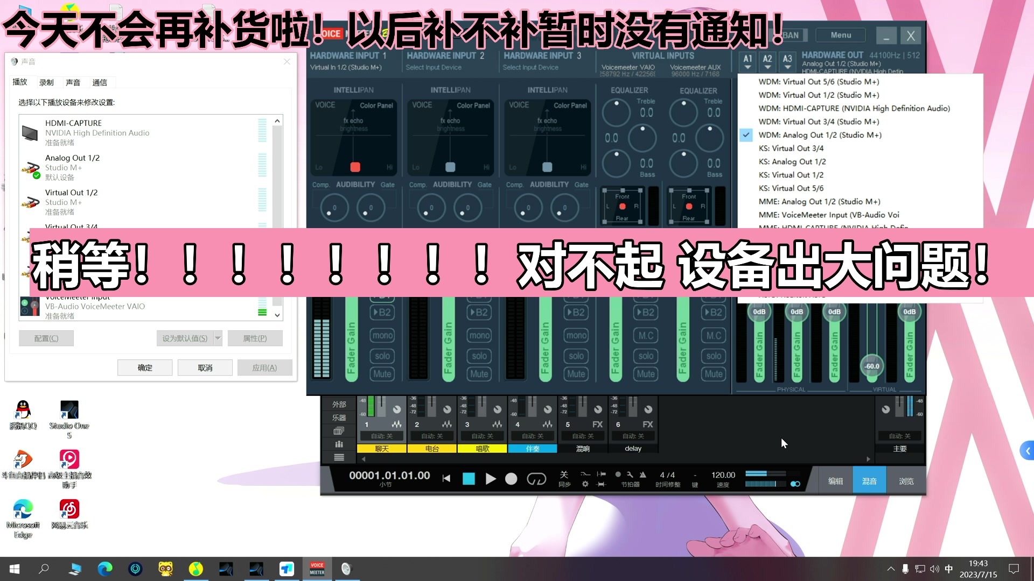Image resolution: width=1034 pixels, height=581 pixels.
Task: Click the 应用(A) button in the sound dialog
Action: pos(264,367)
